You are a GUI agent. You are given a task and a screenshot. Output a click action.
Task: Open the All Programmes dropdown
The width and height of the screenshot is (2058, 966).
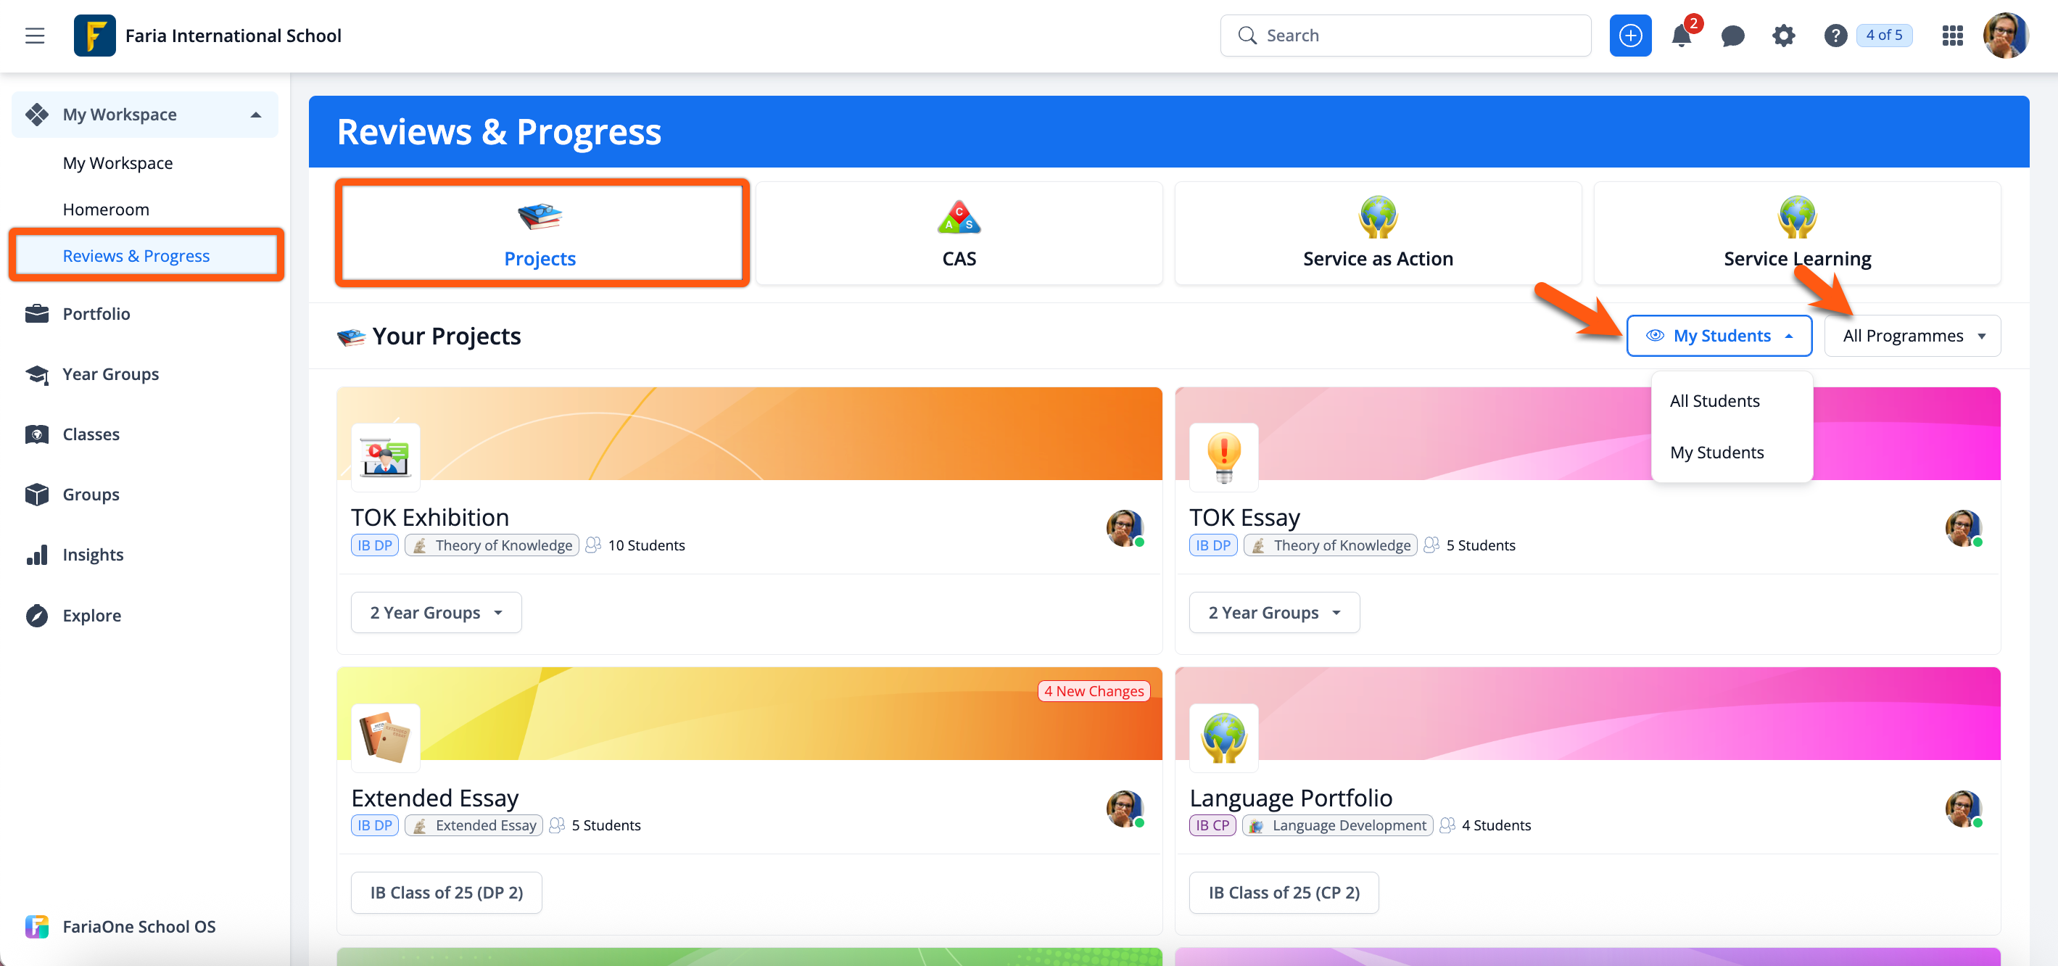click(x=1912, y=336)
